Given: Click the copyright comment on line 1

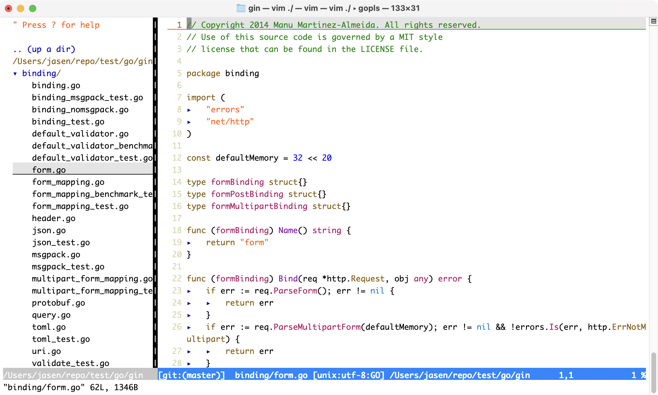Looking at the screenshot, I should click(x=334, y=25).
